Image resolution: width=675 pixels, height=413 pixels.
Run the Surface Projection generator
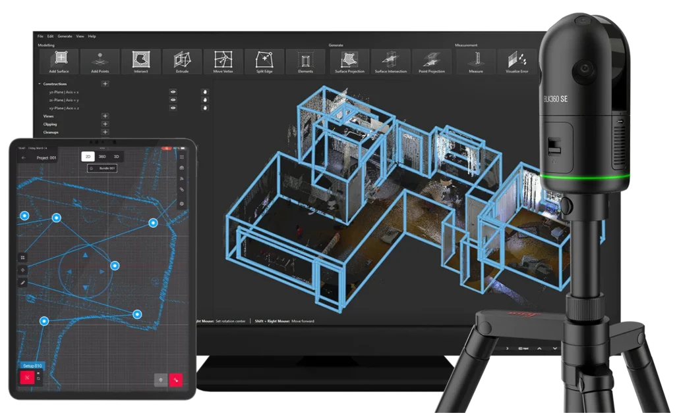pyautogui.click(x=349, y=61)
